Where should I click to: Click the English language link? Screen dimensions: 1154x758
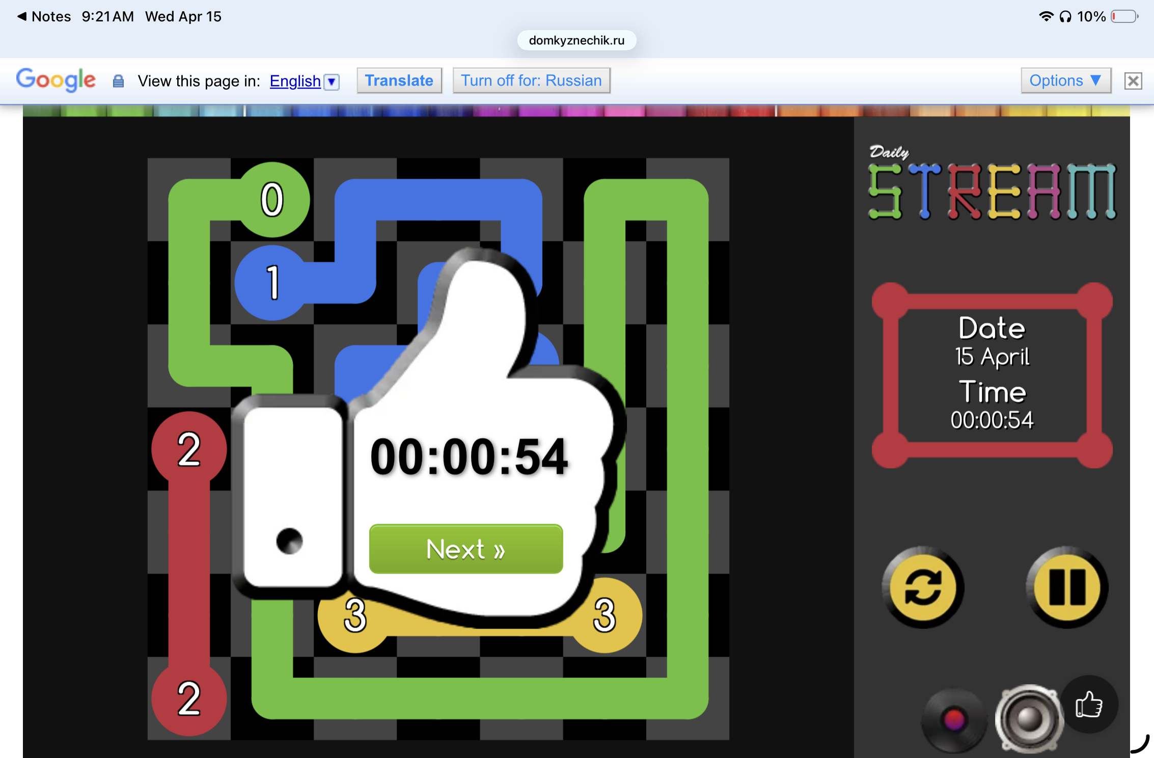coord(295,81)
